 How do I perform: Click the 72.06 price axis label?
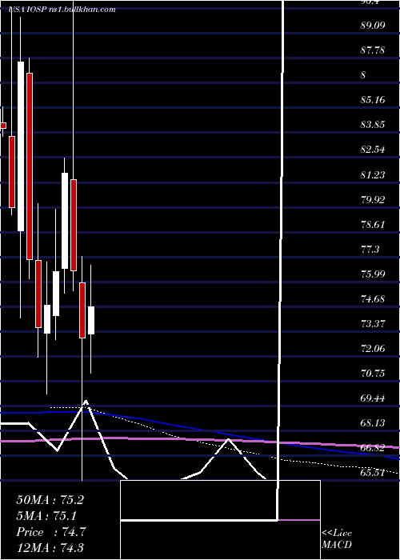[373, 348]
